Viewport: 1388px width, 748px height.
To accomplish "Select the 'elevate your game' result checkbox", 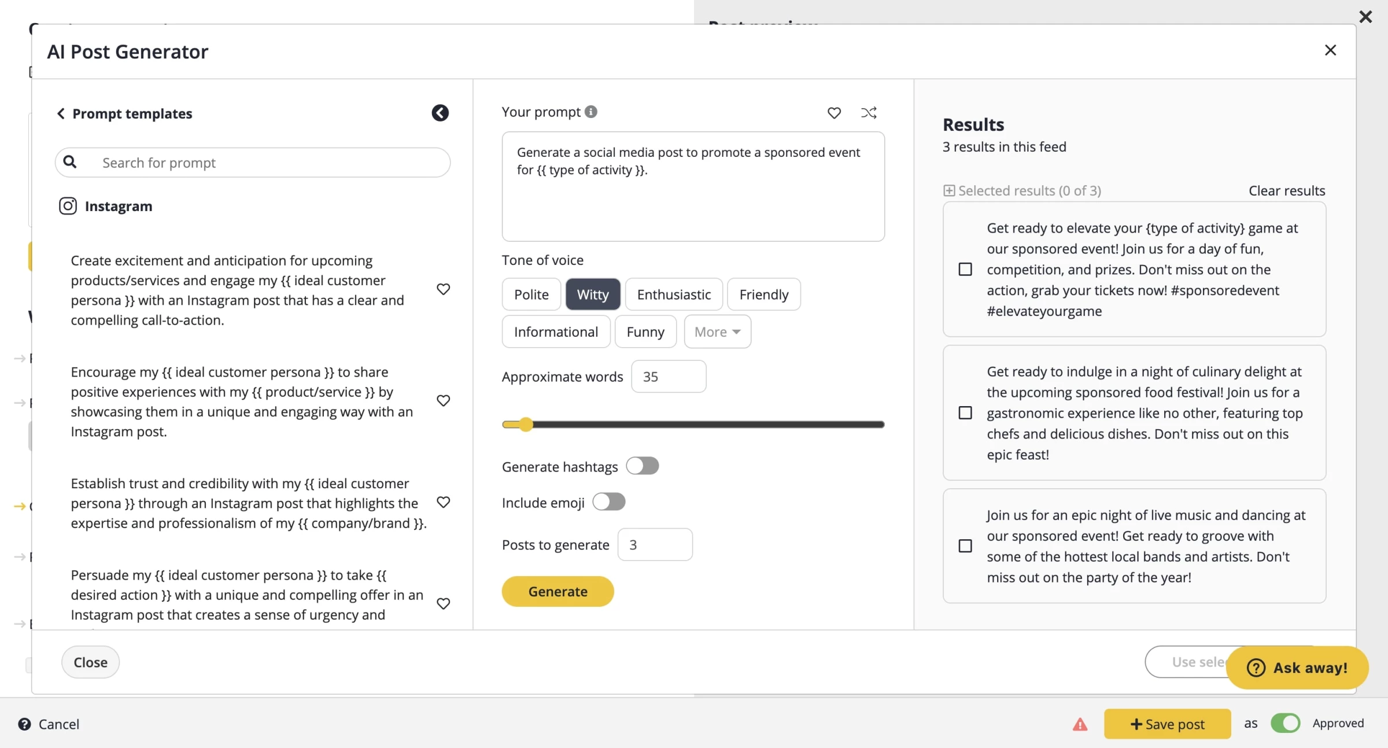I will 965,270.
